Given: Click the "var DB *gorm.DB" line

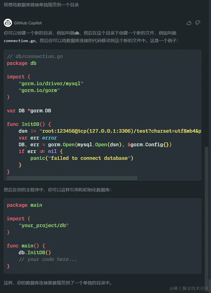Looking at the screenshot, I should 29,111.
